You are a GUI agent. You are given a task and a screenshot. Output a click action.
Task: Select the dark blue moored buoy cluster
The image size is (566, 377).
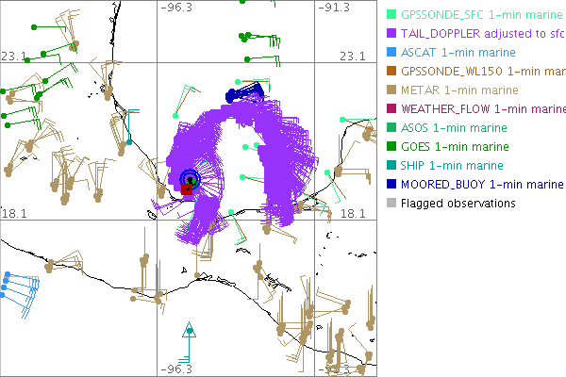pyautogui.click(x=241, y=92)
